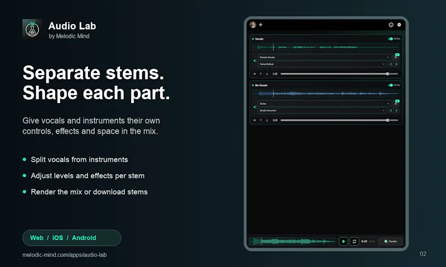Mute the No Vocals stem speaker icon
This screenshot has width=446, height=267.
coord(255,120)
